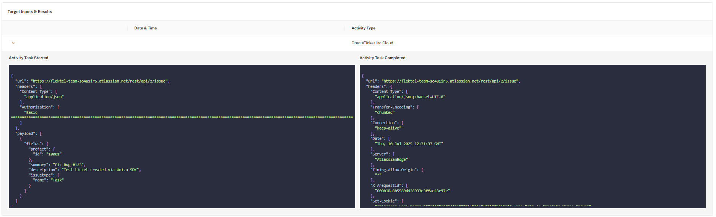Click the X-Arequestid hash value
Screen dimensions: 716x217
(412, 191)
